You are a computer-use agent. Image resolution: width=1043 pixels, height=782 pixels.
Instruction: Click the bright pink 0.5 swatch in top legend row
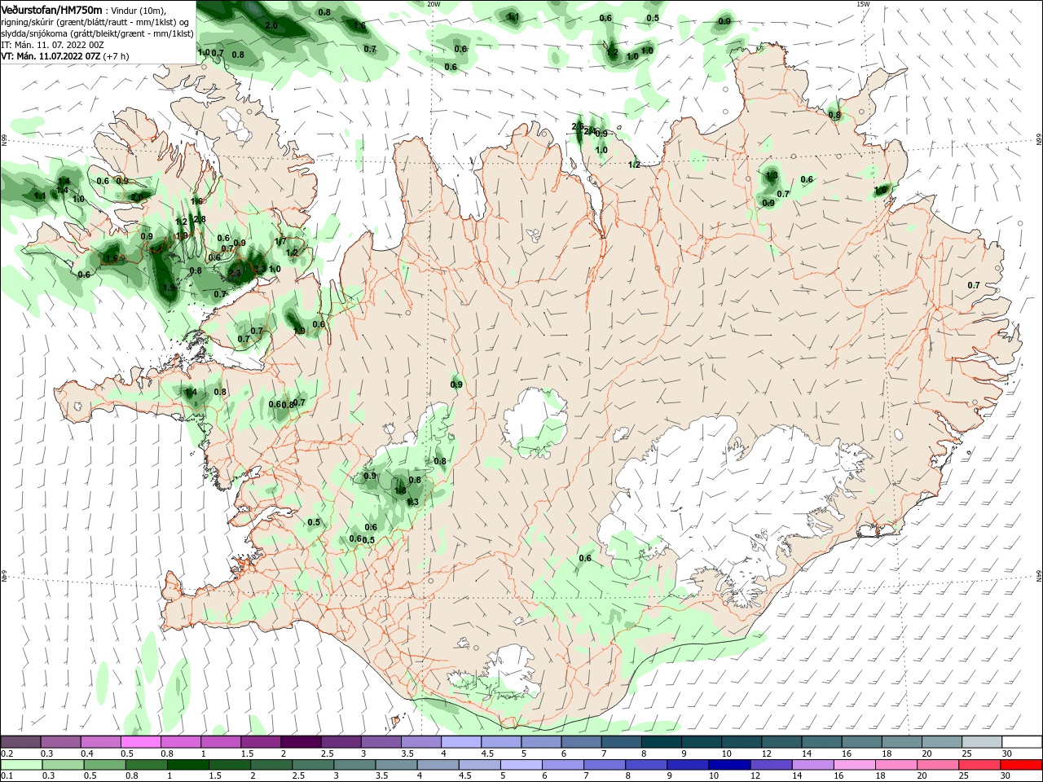(140, 742)
